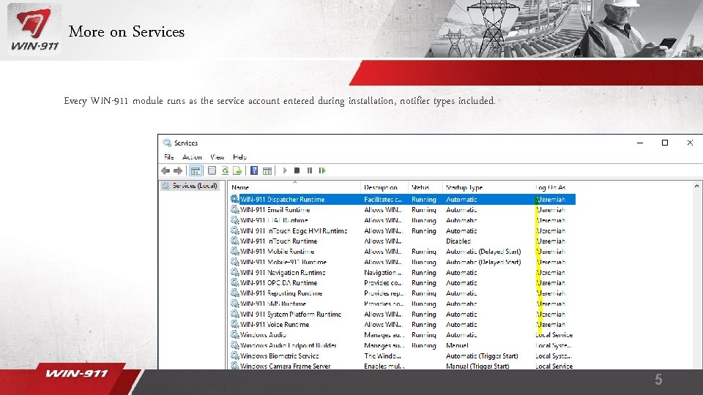
Task: Click the gear icon of Windows Audio
Action: (234, 334)
